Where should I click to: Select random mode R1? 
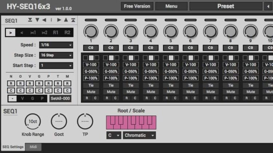(x=56, y=32)
